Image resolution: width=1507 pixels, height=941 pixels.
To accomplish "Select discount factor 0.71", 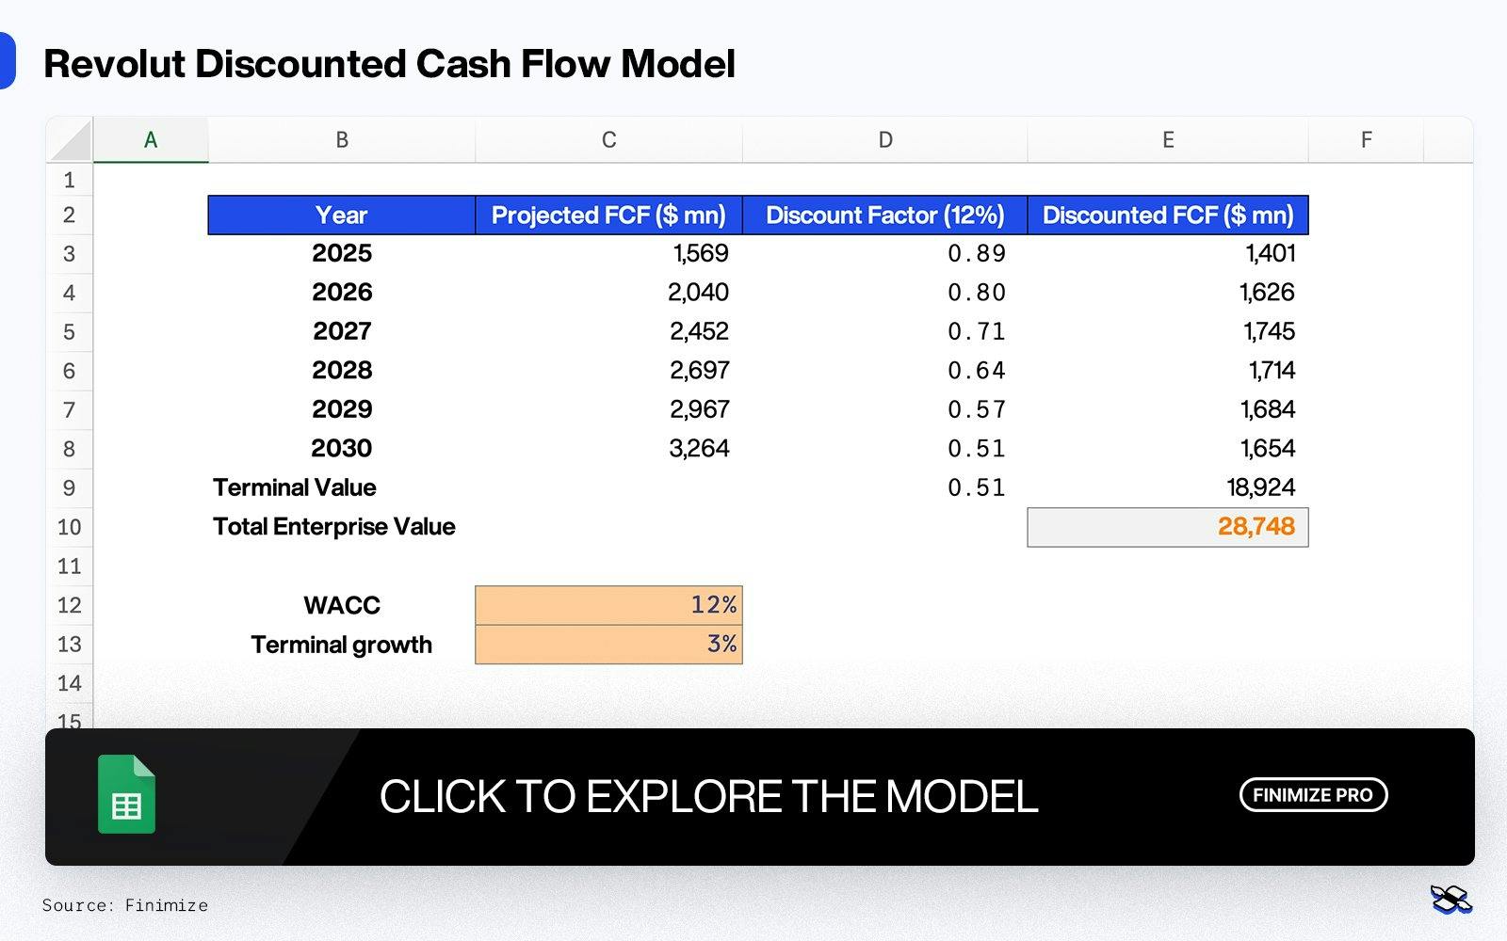I will (x=885, y=332).
